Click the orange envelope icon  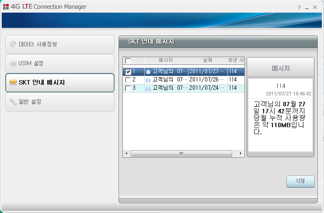13,82
